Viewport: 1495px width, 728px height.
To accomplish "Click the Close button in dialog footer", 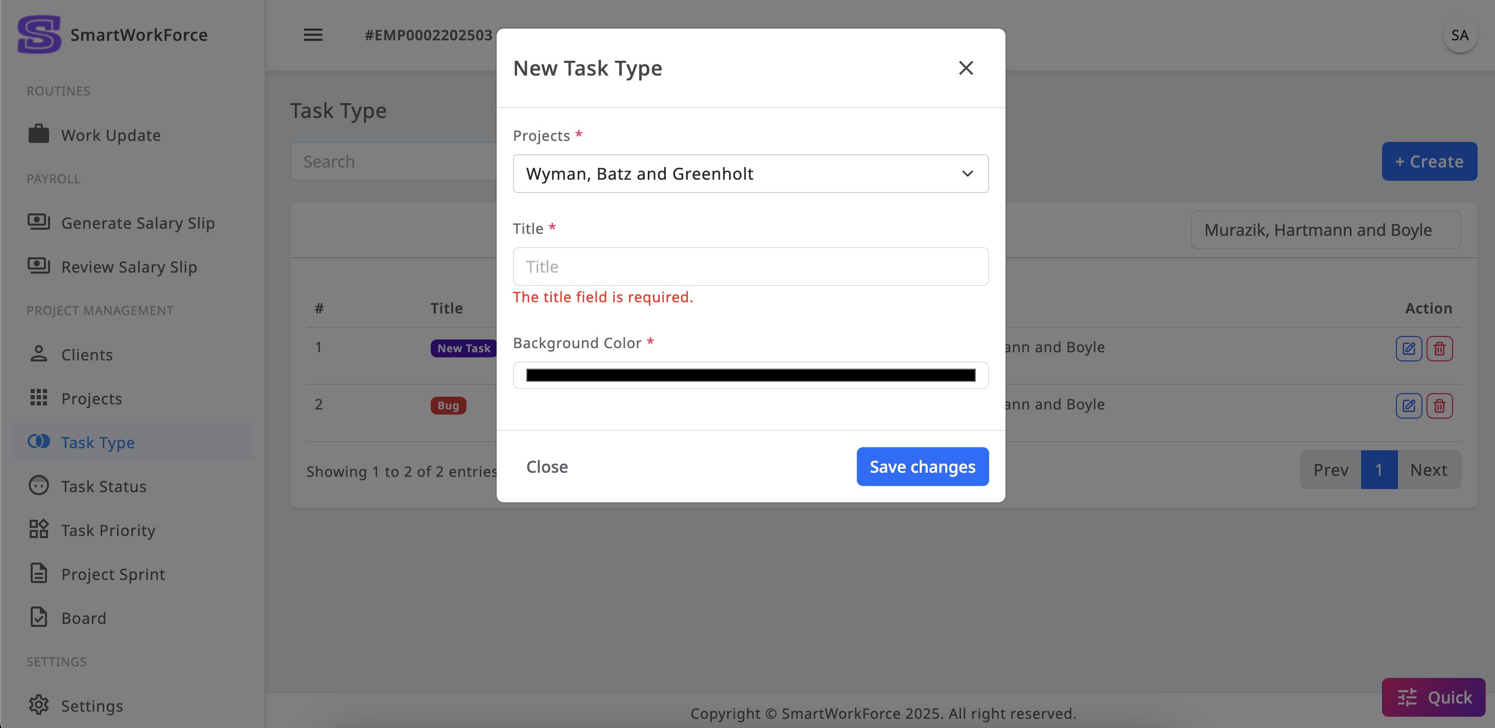I will pos(547,467).
